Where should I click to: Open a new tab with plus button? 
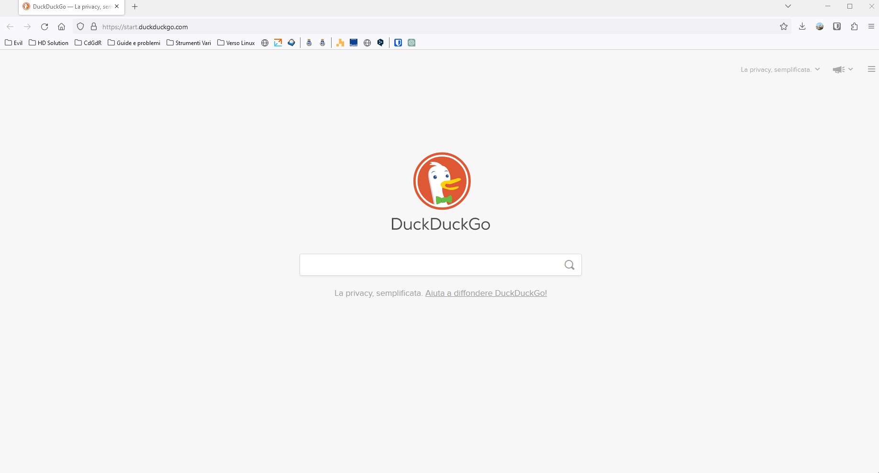[x=135, y=7]
